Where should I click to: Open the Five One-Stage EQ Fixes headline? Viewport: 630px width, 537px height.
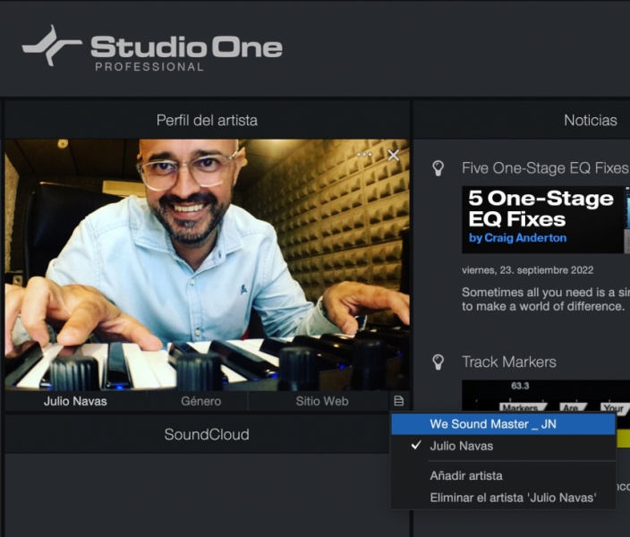546,168
